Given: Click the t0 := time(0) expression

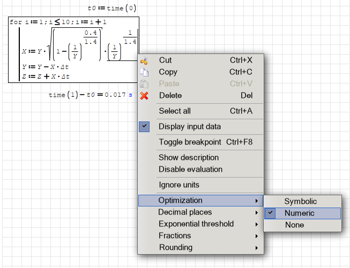Looking at the screenshot, I should coord(111,8).
